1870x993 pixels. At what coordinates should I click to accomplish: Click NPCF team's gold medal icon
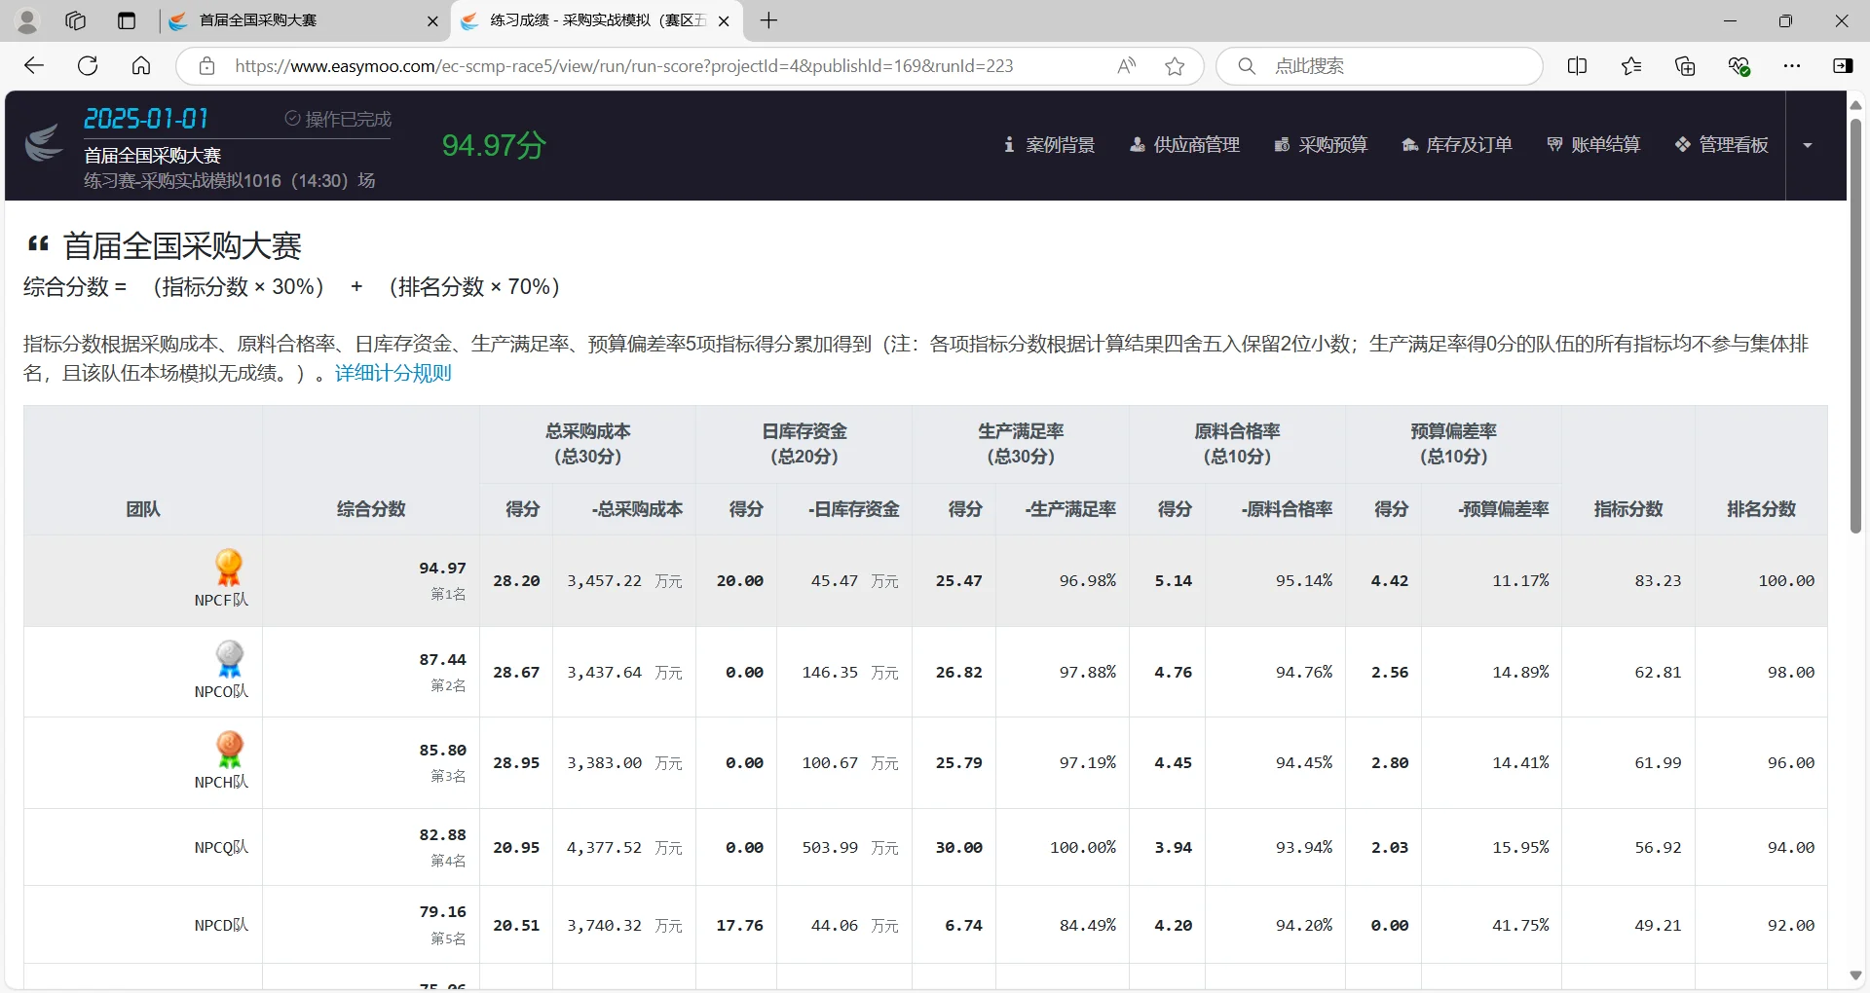point(229,567)
